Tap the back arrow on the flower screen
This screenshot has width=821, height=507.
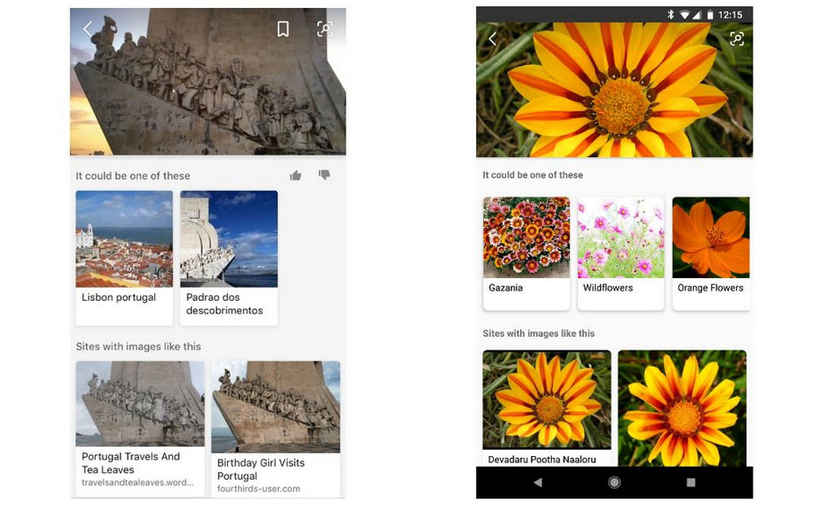click(492, 39)
